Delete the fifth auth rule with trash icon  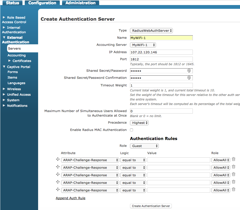[x=234, y=189]
